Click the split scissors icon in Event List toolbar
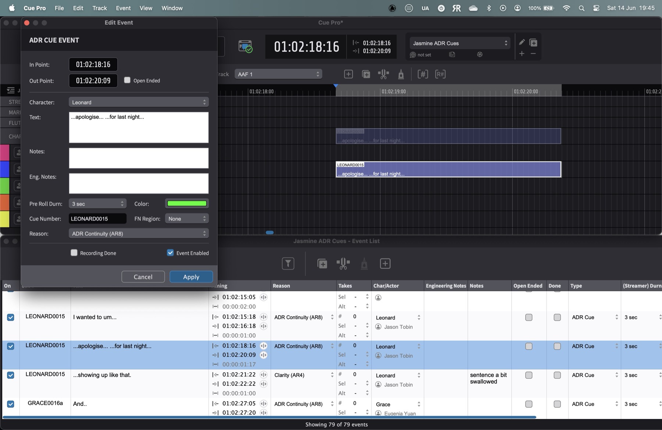 (343, 263)
